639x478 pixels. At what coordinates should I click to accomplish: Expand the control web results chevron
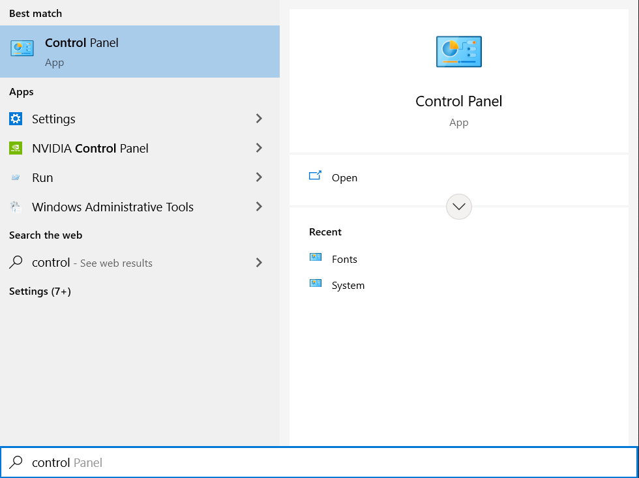click(259, 262)
